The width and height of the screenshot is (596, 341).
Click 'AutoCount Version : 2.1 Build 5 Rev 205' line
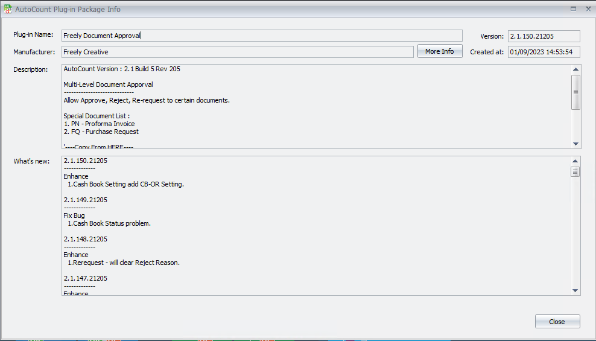[x=122, y=69]
